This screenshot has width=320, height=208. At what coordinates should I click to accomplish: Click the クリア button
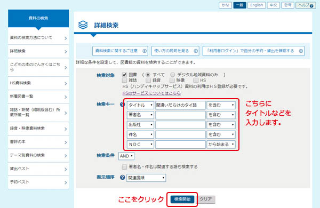pyautogui.click(x=206, y=199)
